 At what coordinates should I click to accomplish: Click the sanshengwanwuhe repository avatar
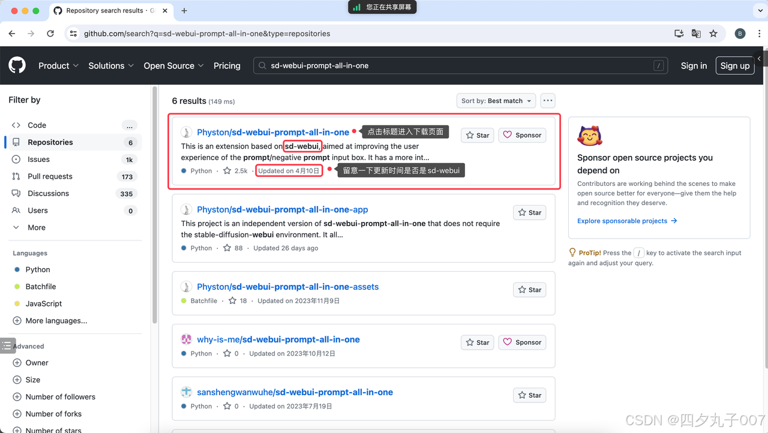tap(187, 392)
